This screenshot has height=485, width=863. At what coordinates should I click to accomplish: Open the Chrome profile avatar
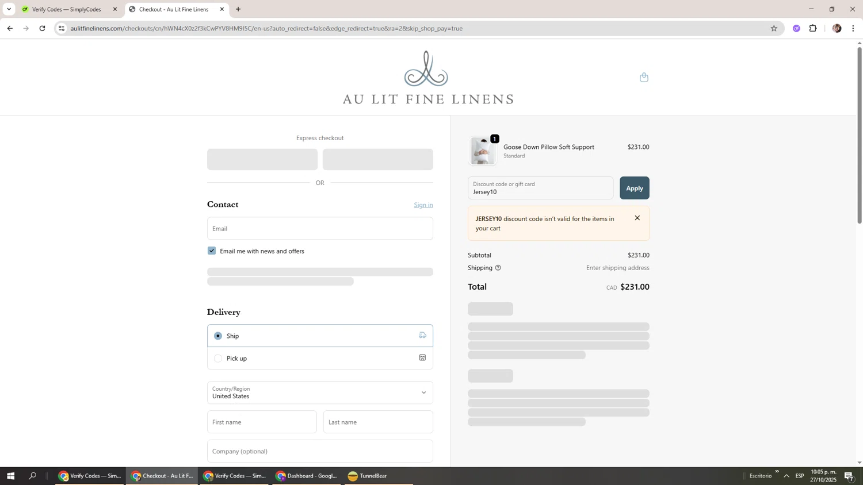coord(837,28)
